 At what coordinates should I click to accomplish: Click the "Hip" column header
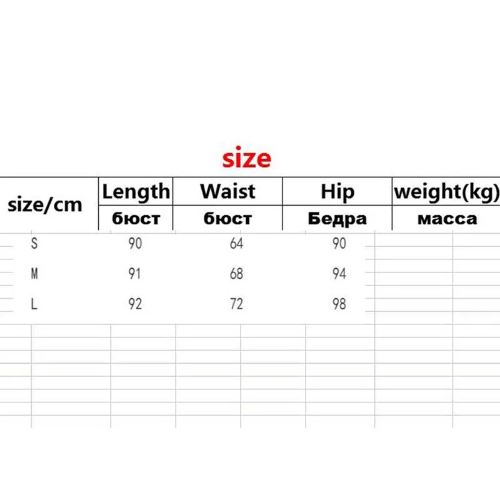point(337,191)
